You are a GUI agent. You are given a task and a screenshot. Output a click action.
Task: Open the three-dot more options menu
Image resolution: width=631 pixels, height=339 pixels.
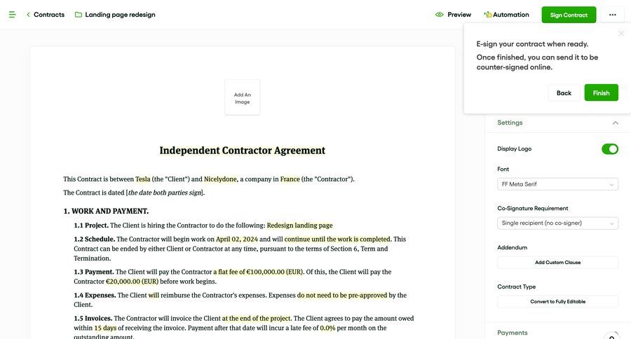point(612,15)
